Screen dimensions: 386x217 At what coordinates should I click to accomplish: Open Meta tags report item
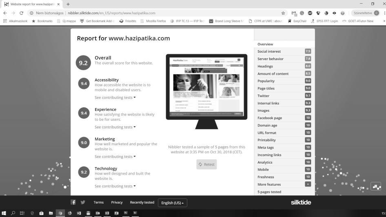284,147
